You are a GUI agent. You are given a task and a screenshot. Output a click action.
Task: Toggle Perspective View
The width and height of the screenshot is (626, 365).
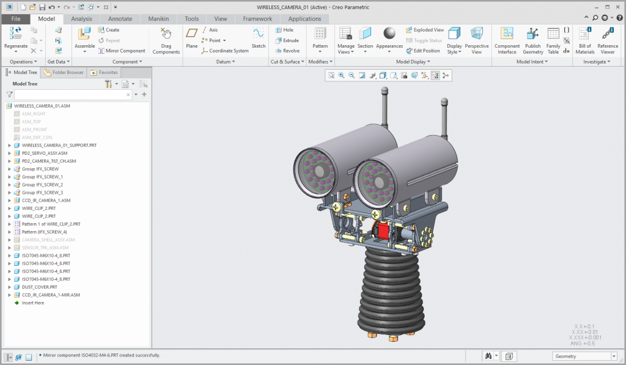pyautogui.click(x=477, y=40)
